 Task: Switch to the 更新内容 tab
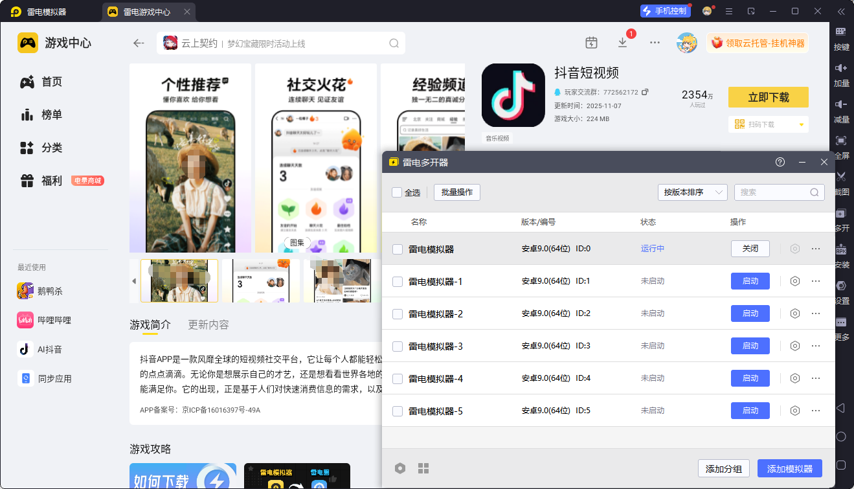pyautogui.click(x=208, y=324)
